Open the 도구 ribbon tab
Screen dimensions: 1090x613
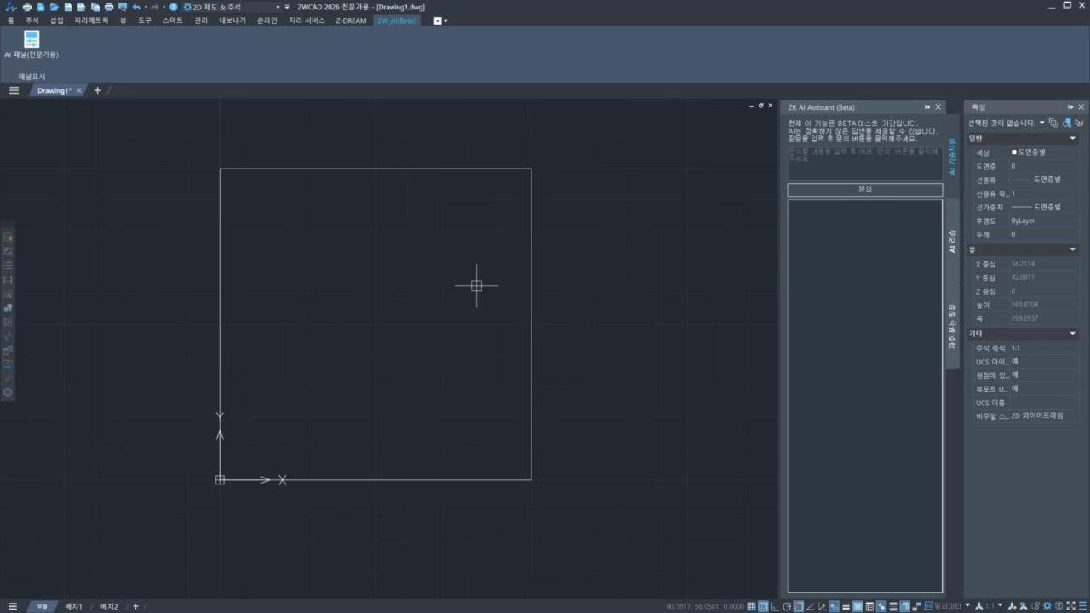pos(145,20)
